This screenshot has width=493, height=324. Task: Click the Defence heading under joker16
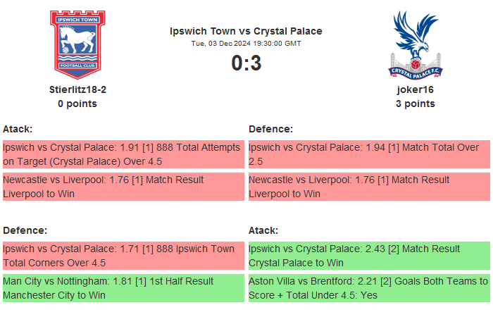tap(271, 129)
